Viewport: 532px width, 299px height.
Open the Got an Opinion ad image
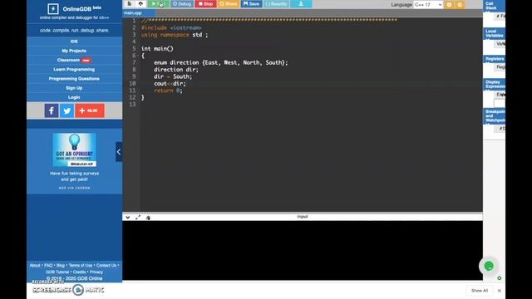pyautogui.click(x=74, y=149)
